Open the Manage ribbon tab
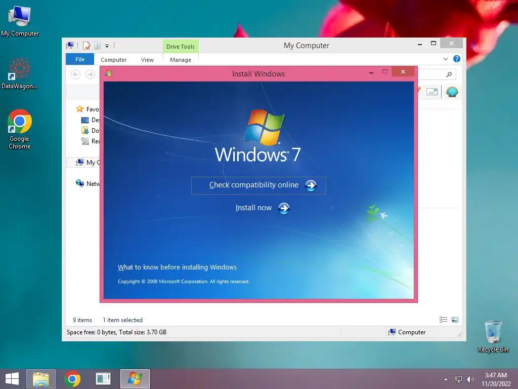 [181, 60]
